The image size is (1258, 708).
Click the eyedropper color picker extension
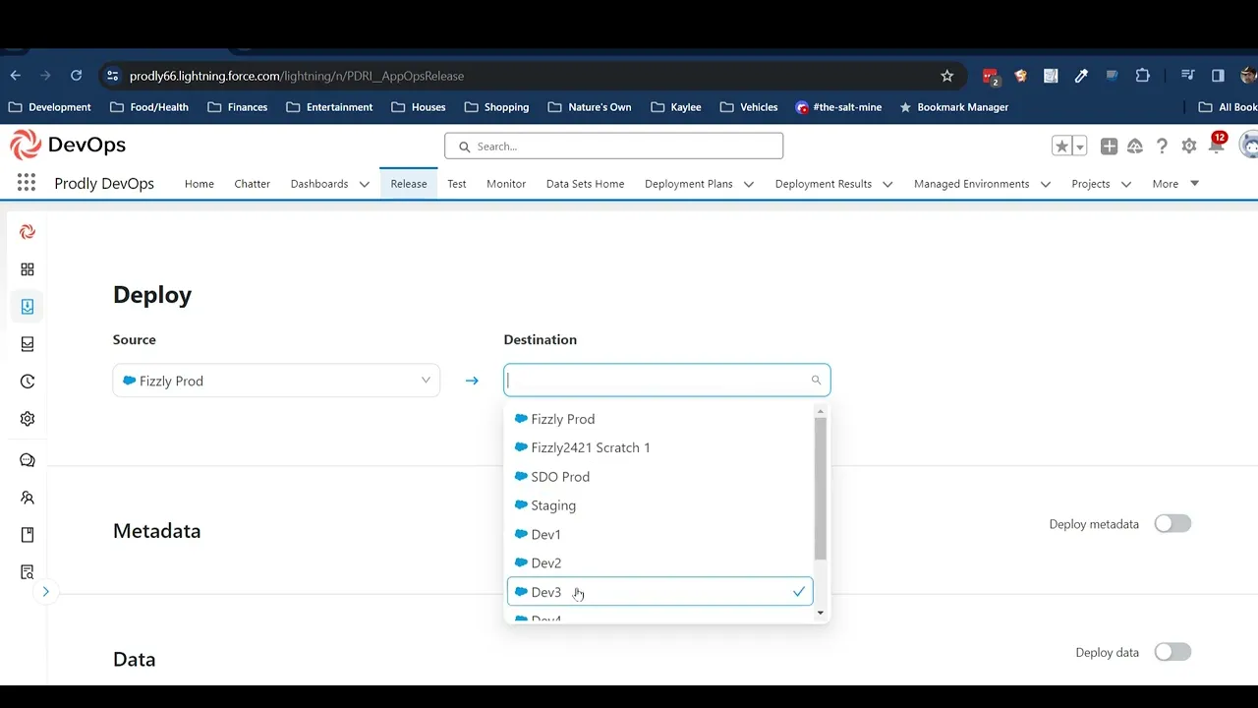pyautogui.click(x=1081, y=76)
